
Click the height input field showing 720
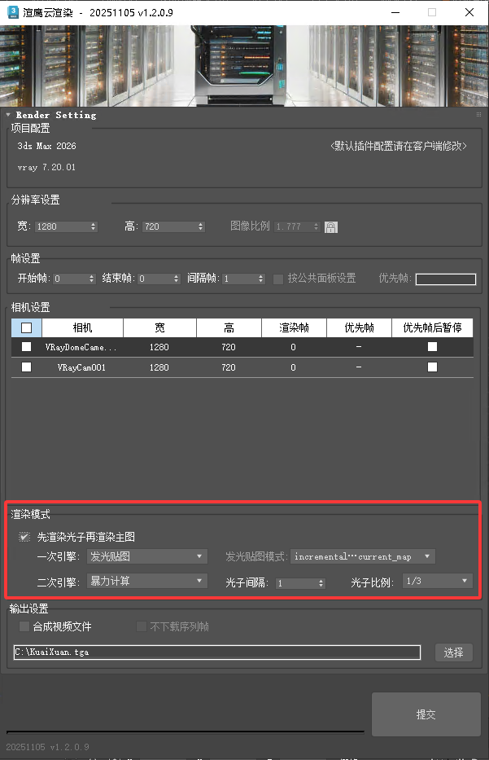tap(169, 226)
